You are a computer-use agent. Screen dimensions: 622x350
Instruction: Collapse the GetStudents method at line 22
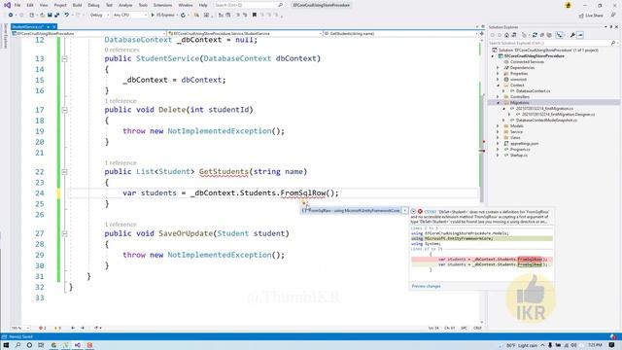tap(64, 172)
